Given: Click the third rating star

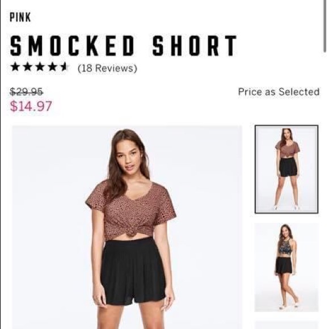Looking at the screenshot, I should tap(40, 67).
